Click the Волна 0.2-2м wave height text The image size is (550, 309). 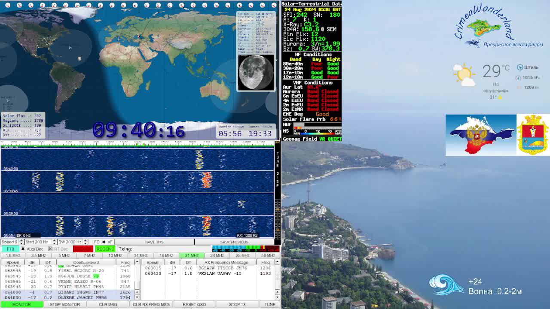495,291
